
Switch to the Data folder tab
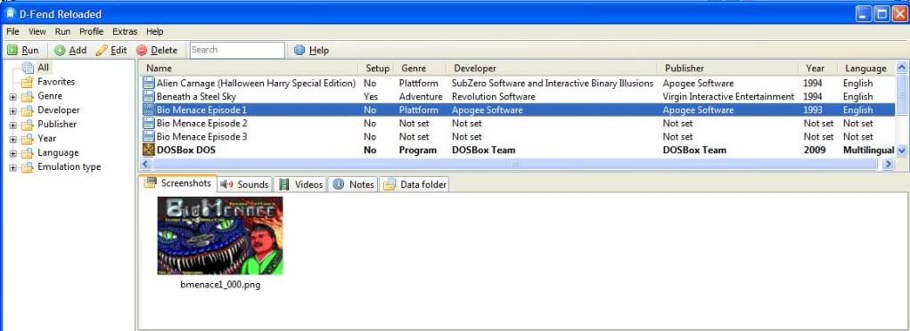(414, 184)
